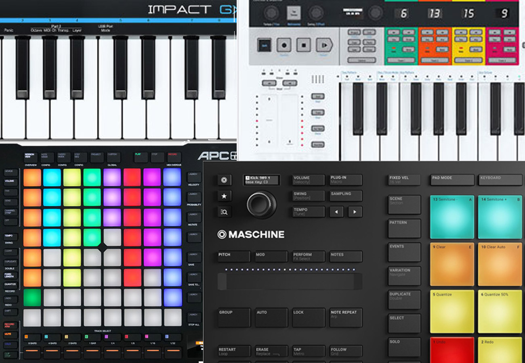
Task: Click the KeyStep display showing 13
Action: pyautogui.click(x=434, y=14)
